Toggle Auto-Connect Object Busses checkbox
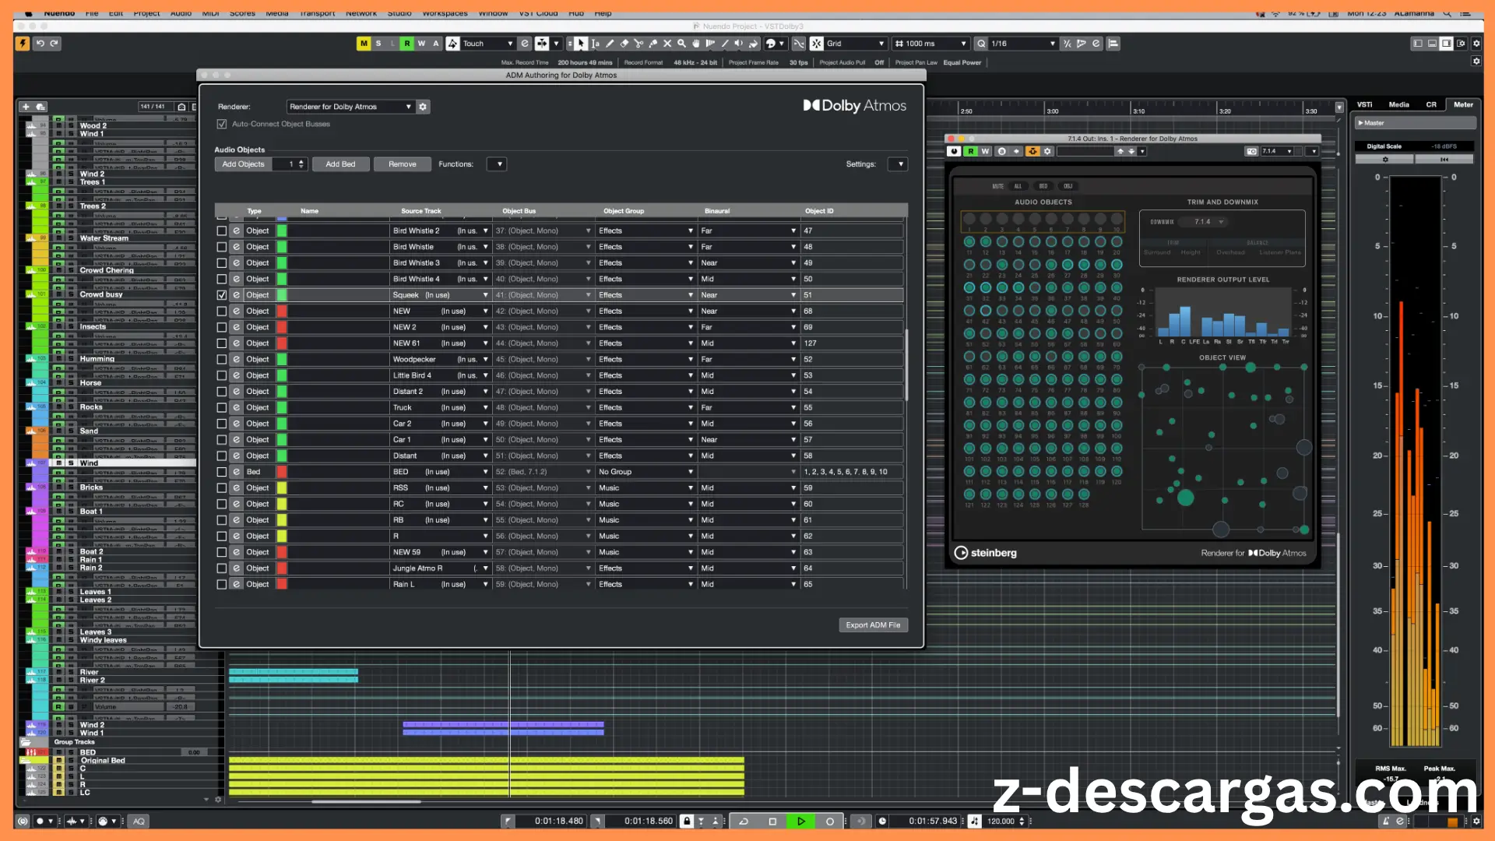Viewport: 1495px width, 841px height. pyautogui.click(x=222, y=124)
